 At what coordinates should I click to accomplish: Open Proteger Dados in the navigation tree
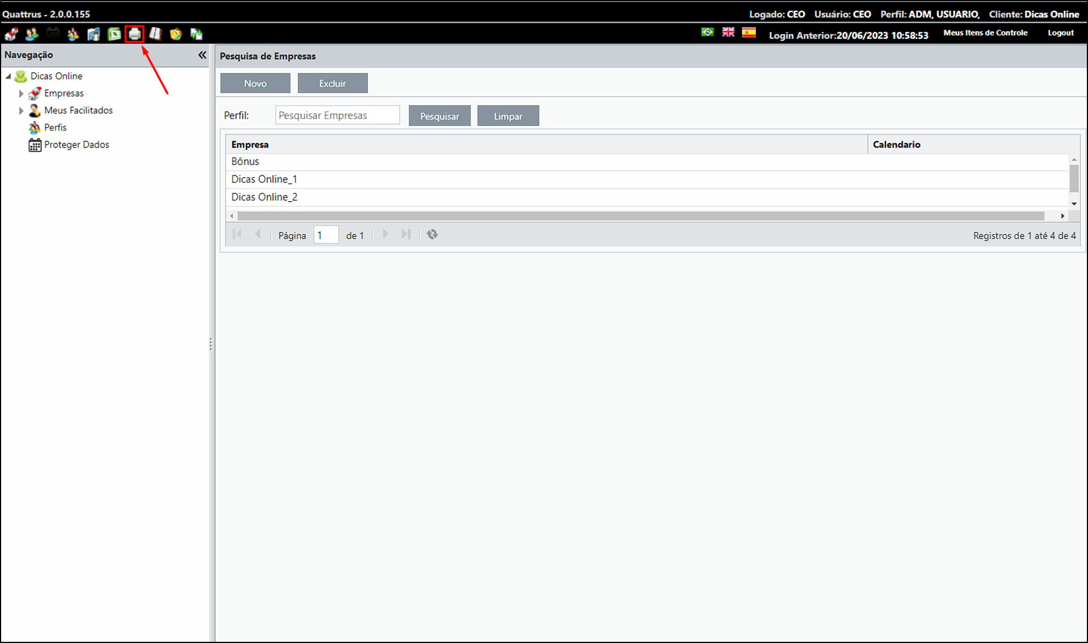coord(76,145)
